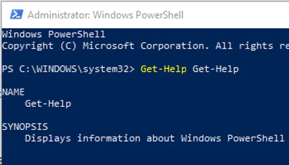
Task: Click the PowerShell icon in the title bar
Action: (x=15, y=14)
